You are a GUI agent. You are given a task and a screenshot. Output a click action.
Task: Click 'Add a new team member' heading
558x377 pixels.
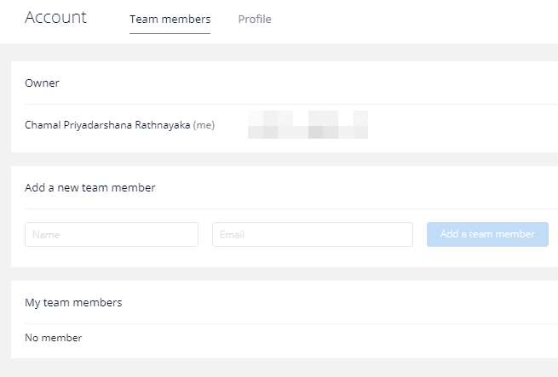pos(90,187)
